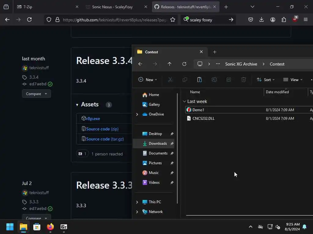Click the scaley foxey search field
Screen dimensions: 313x234
click(x=208, y=20)
